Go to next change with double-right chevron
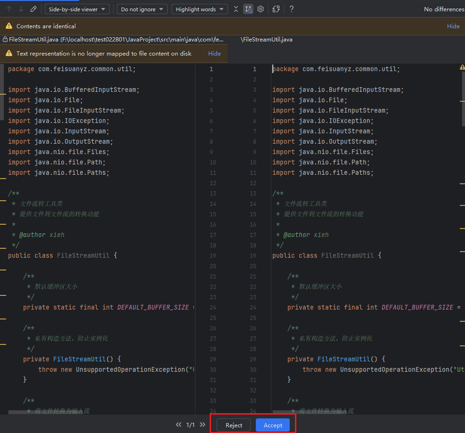Viewport: 465px width, 433px height. click(203, 425)
